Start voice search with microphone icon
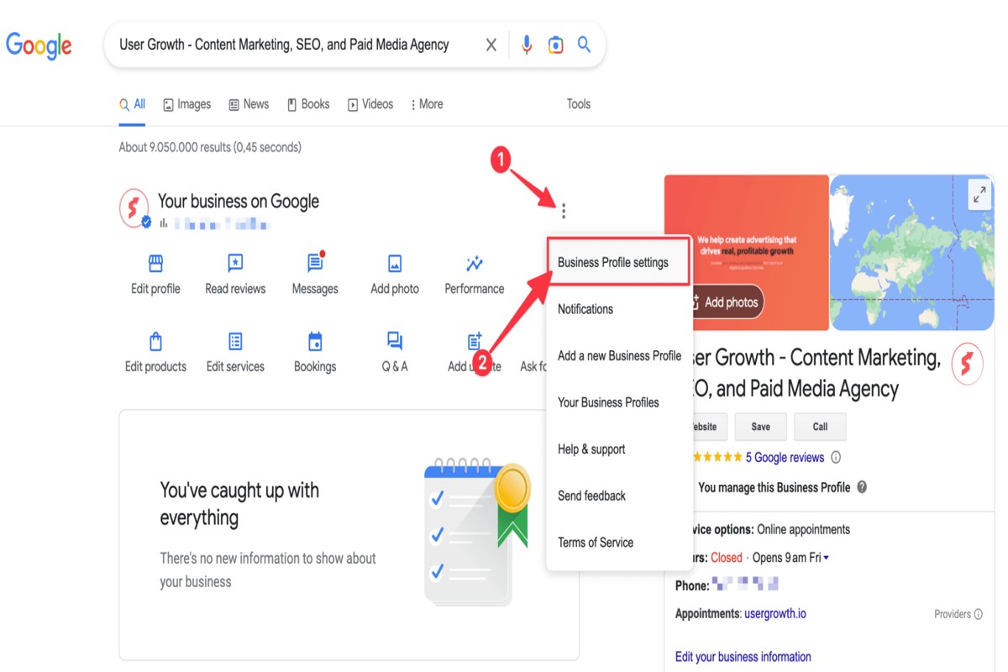1008x672 pixels. point(527,45)
